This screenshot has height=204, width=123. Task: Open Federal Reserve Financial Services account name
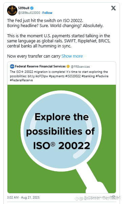40,66
